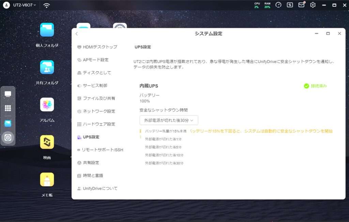Launch the アルバム photo app

[x=47, y=105]
